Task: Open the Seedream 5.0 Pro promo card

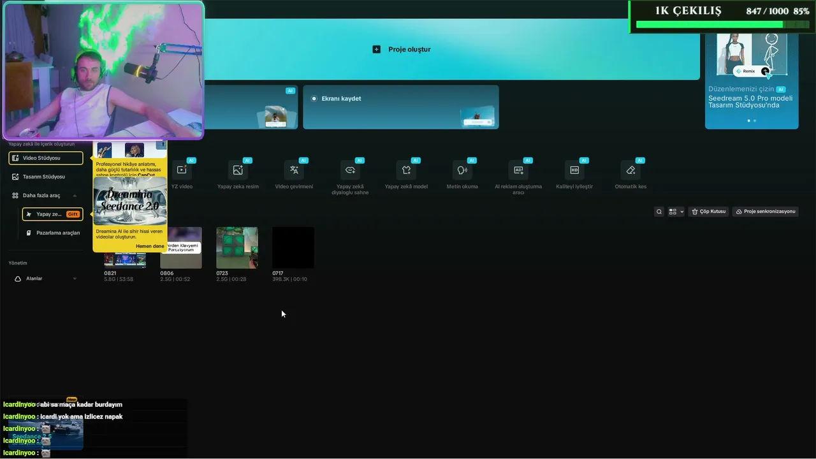Action: (752, 80)
